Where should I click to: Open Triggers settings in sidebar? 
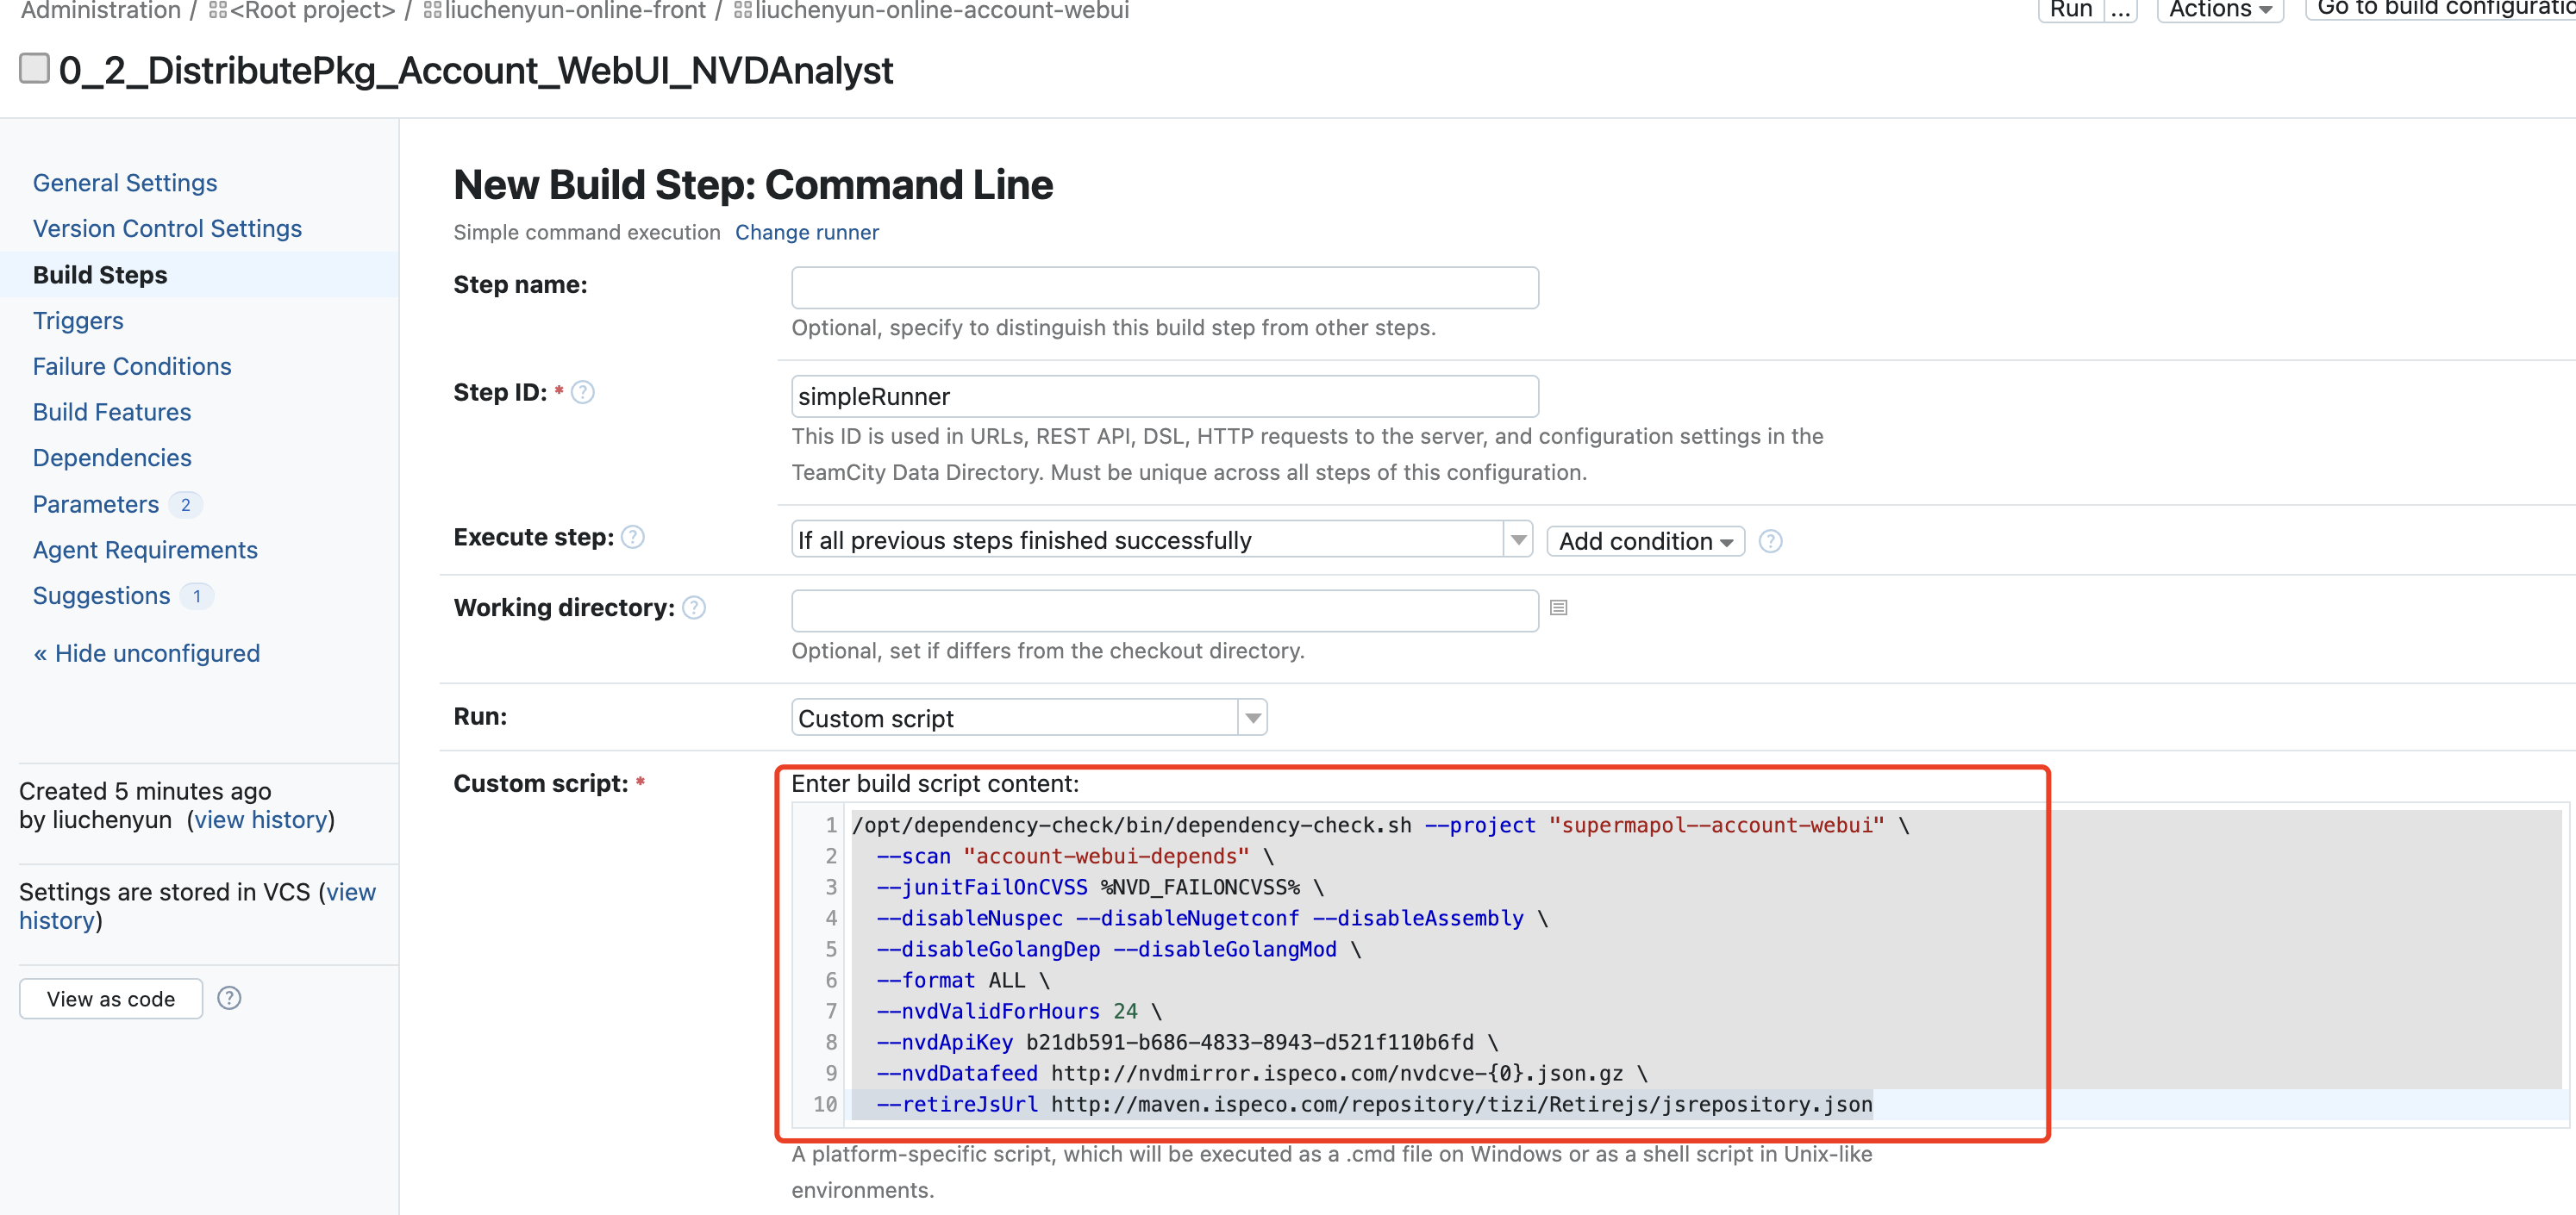(78, 321)
